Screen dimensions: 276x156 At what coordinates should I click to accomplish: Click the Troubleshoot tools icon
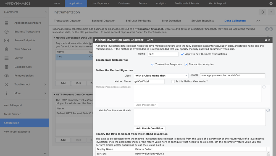pyautogui.click(x=7, y=84)
